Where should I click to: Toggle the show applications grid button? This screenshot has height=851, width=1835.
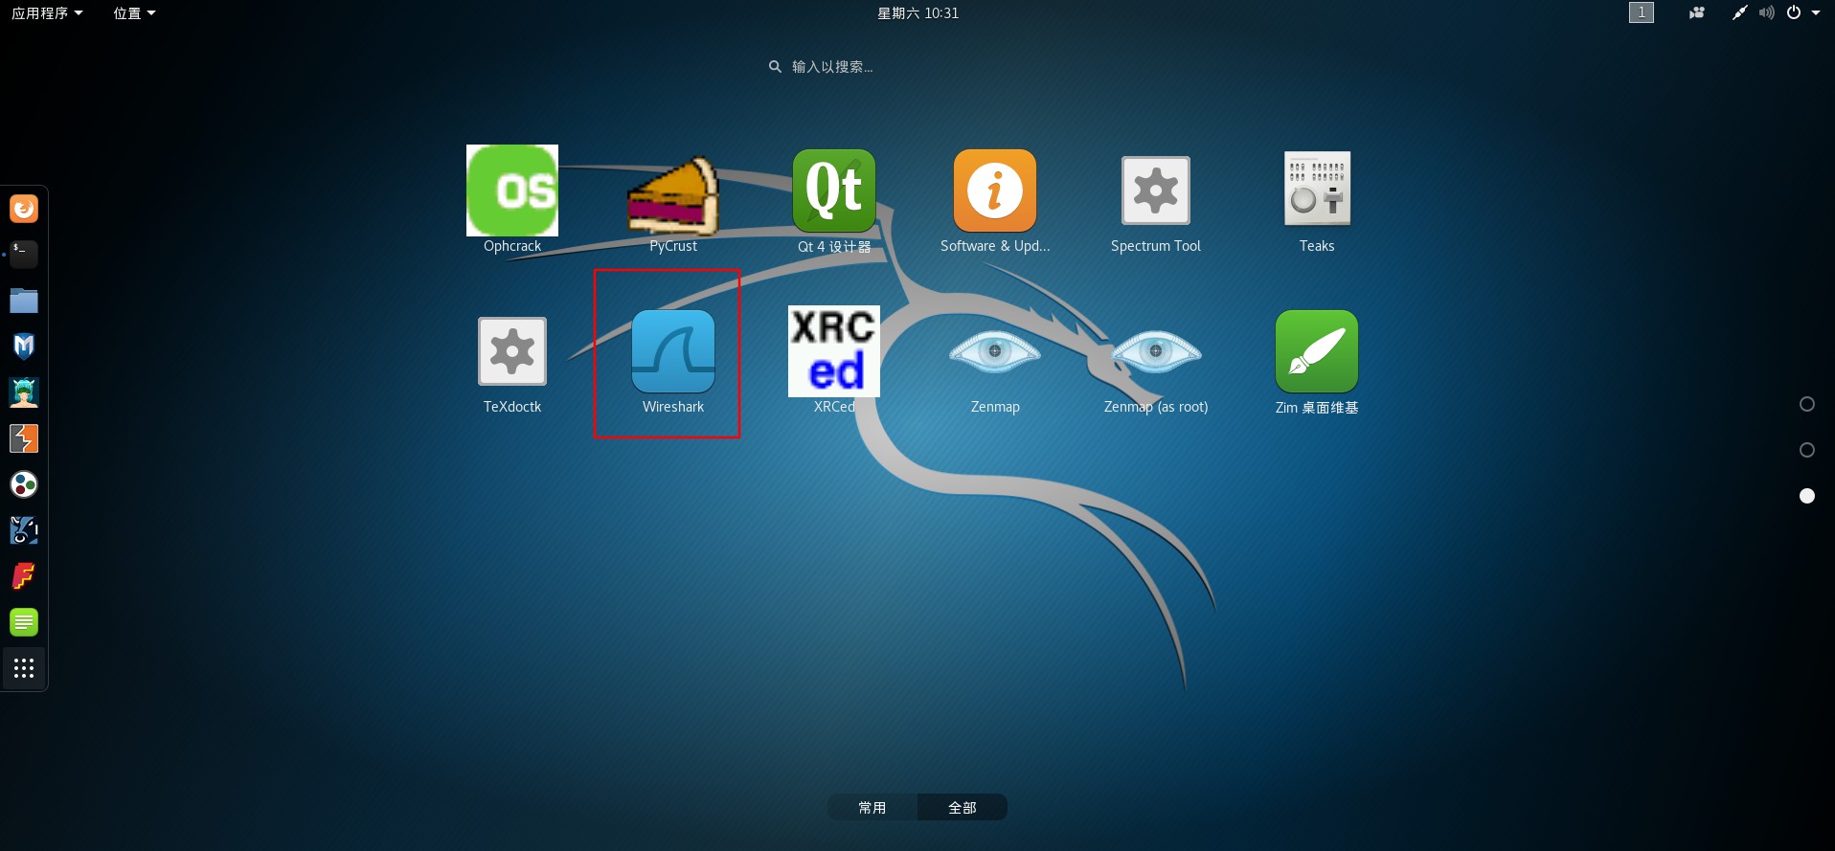24,668
